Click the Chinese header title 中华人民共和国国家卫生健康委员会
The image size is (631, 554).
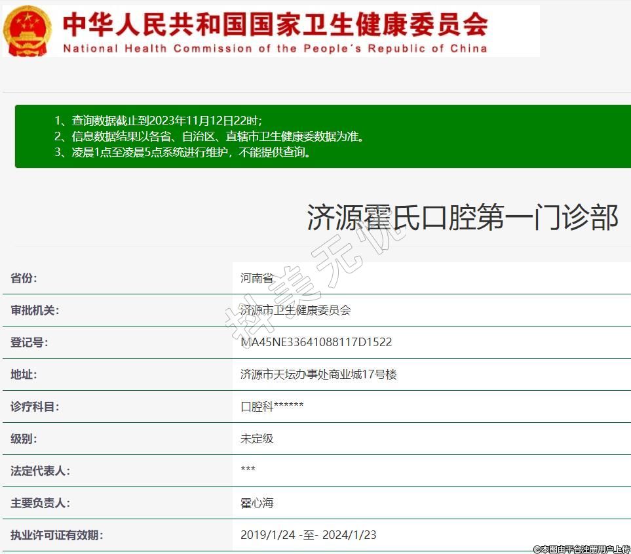tap(275, 25)
